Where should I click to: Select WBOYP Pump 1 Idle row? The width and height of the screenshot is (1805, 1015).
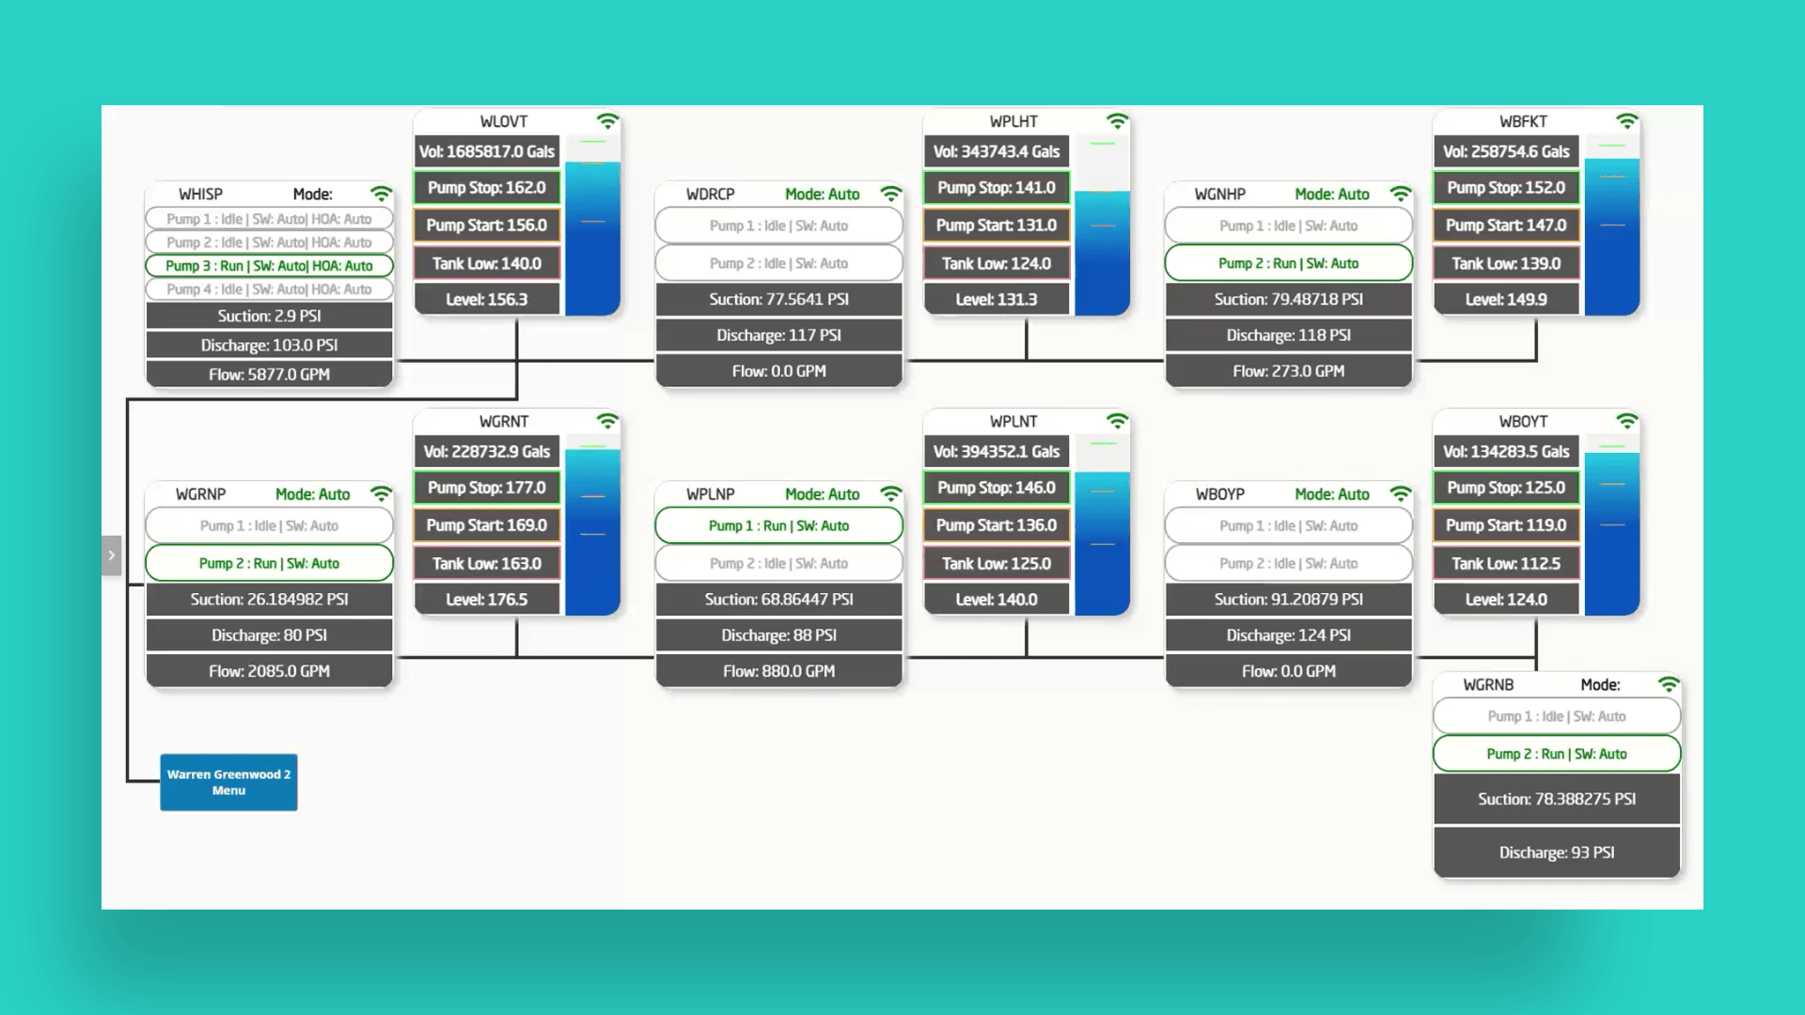point(1288,525)
